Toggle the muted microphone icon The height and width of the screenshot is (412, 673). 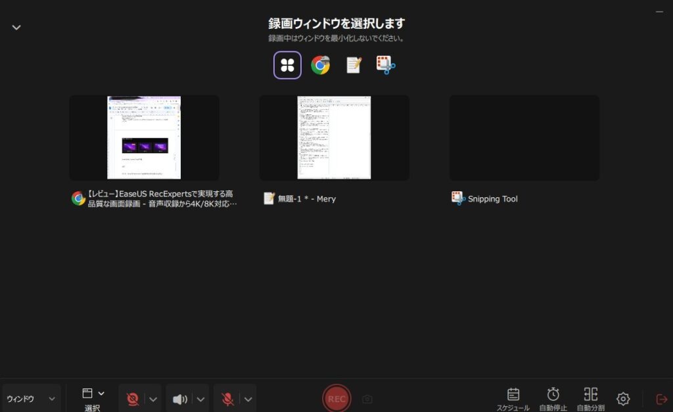227,399
